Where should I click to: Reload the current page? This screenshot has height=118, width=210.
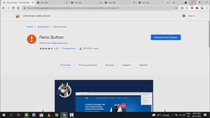(13, 8)
